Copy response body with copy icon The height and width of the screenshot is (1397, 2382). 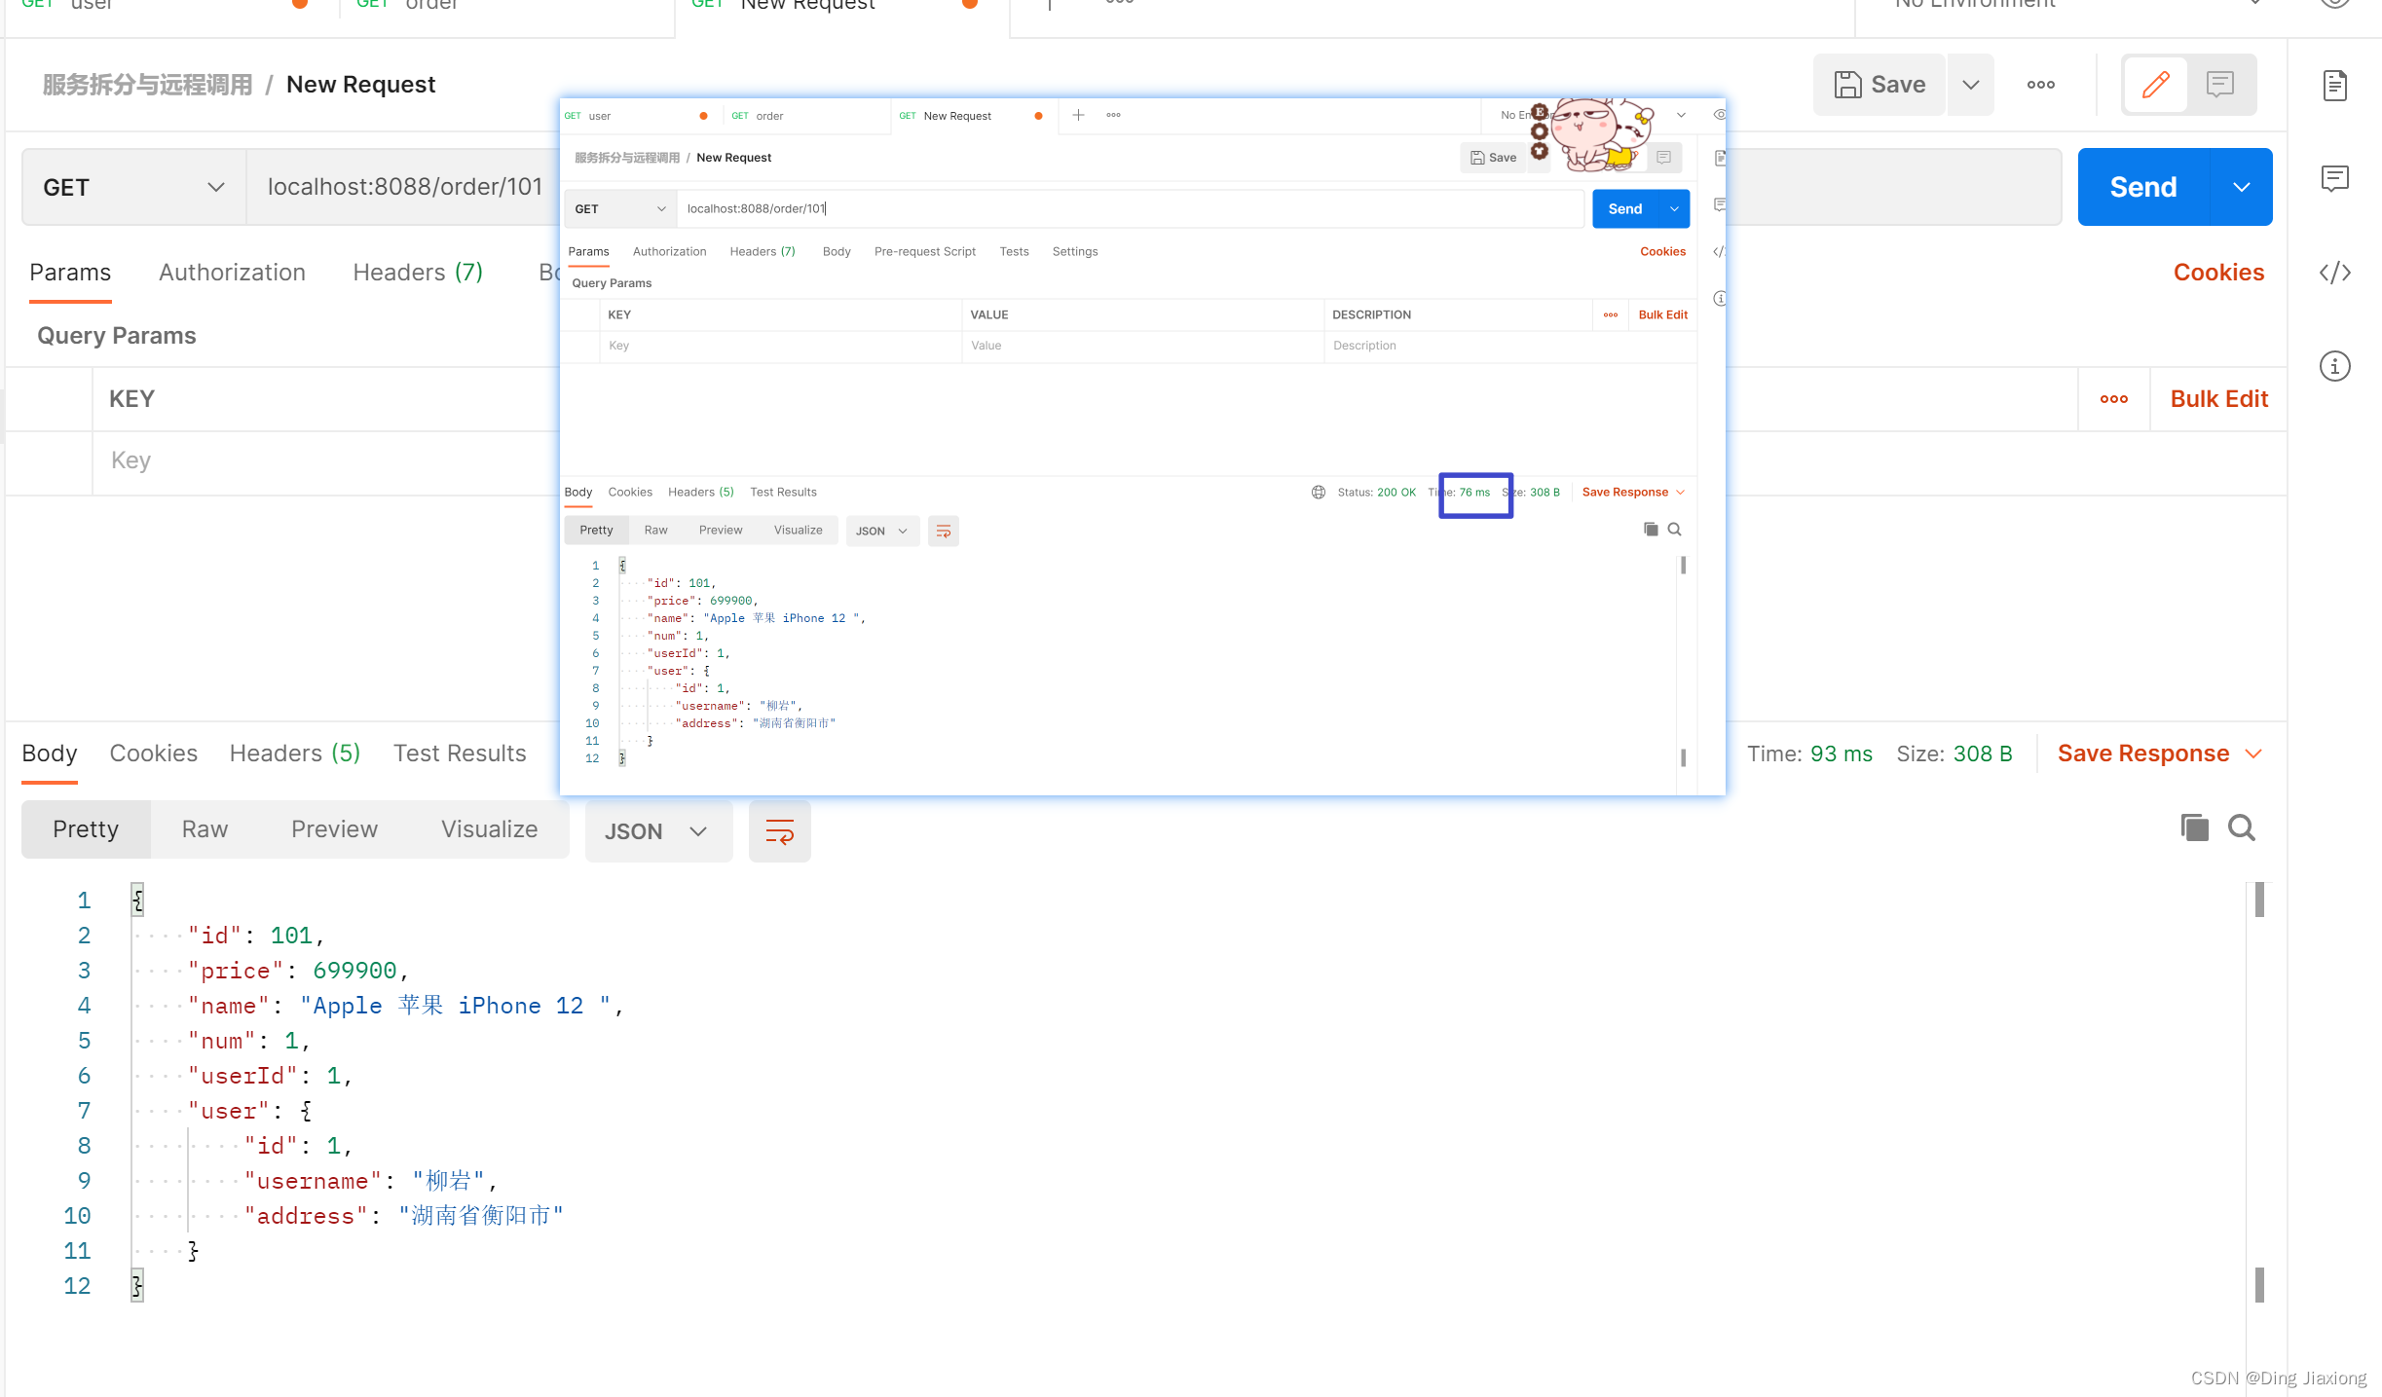pyautogui.click(x=2193, y=827)
